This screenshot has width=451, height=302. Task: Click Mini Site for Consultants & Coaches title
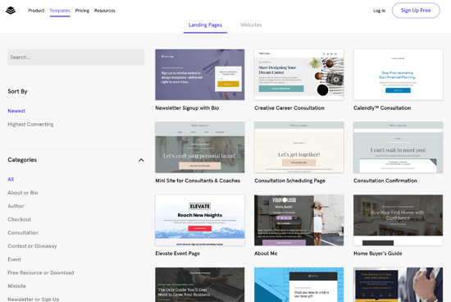pyautogui.click(x=198, y=181)
